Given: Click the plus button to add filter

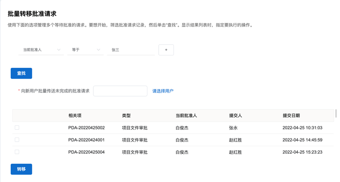Looking at the screenshot, I should (166, 50).
